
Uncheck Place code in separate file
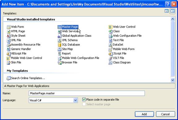(84, 100)
